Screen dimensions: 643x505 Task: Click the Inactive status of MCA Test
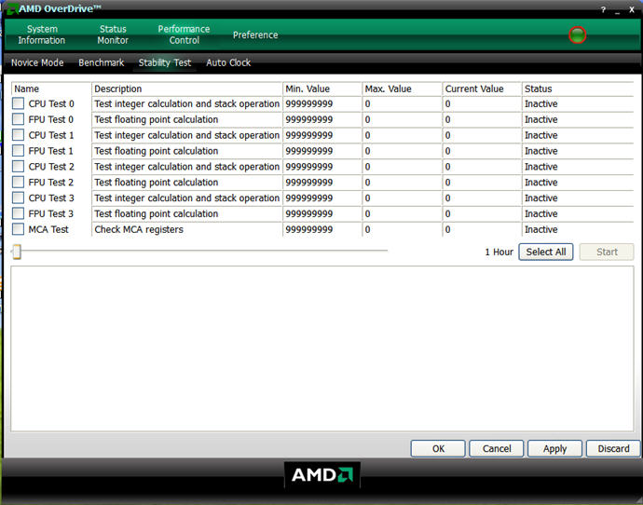(x=540, y=229)
